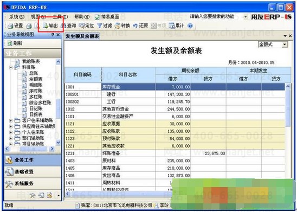This screenshot has width=297, height=212.
Task: Click the table's vertical scrollbar up arrow
Action: (x=288, y=87)
